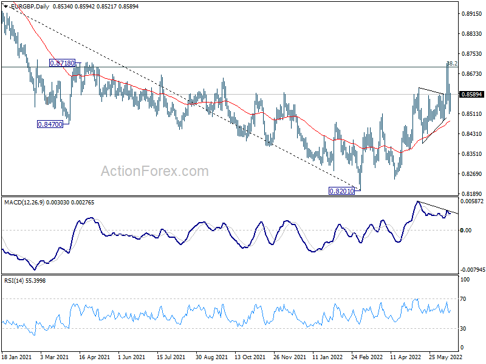Click the 15 Jul 2021 date label
This screenshot has height=364, width=486.
pyautogui.click(x=171, y=357)
